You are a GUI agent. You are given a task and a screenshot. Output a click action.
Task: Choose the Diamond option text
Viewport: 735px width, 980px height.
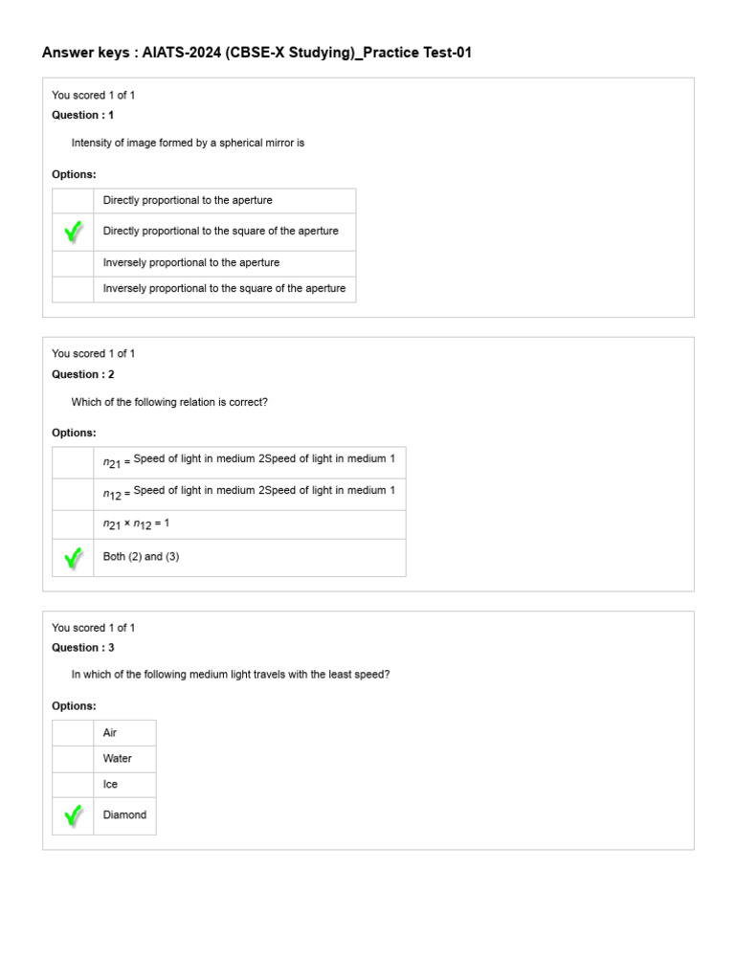click(124, 815)
